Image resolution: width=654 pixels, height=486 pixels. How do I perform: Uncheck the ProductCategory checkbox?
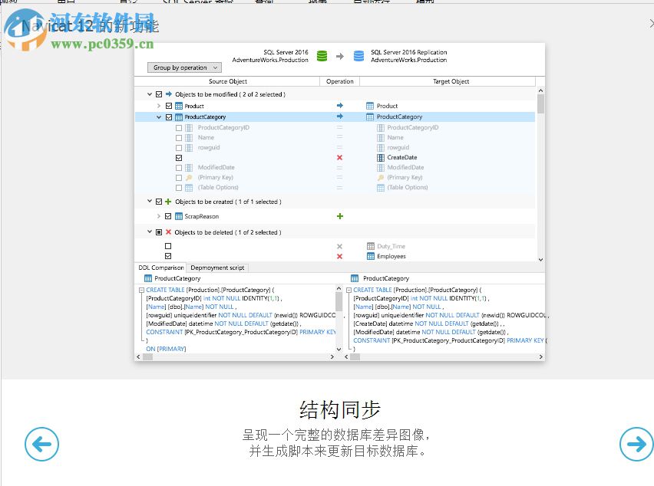168,117
